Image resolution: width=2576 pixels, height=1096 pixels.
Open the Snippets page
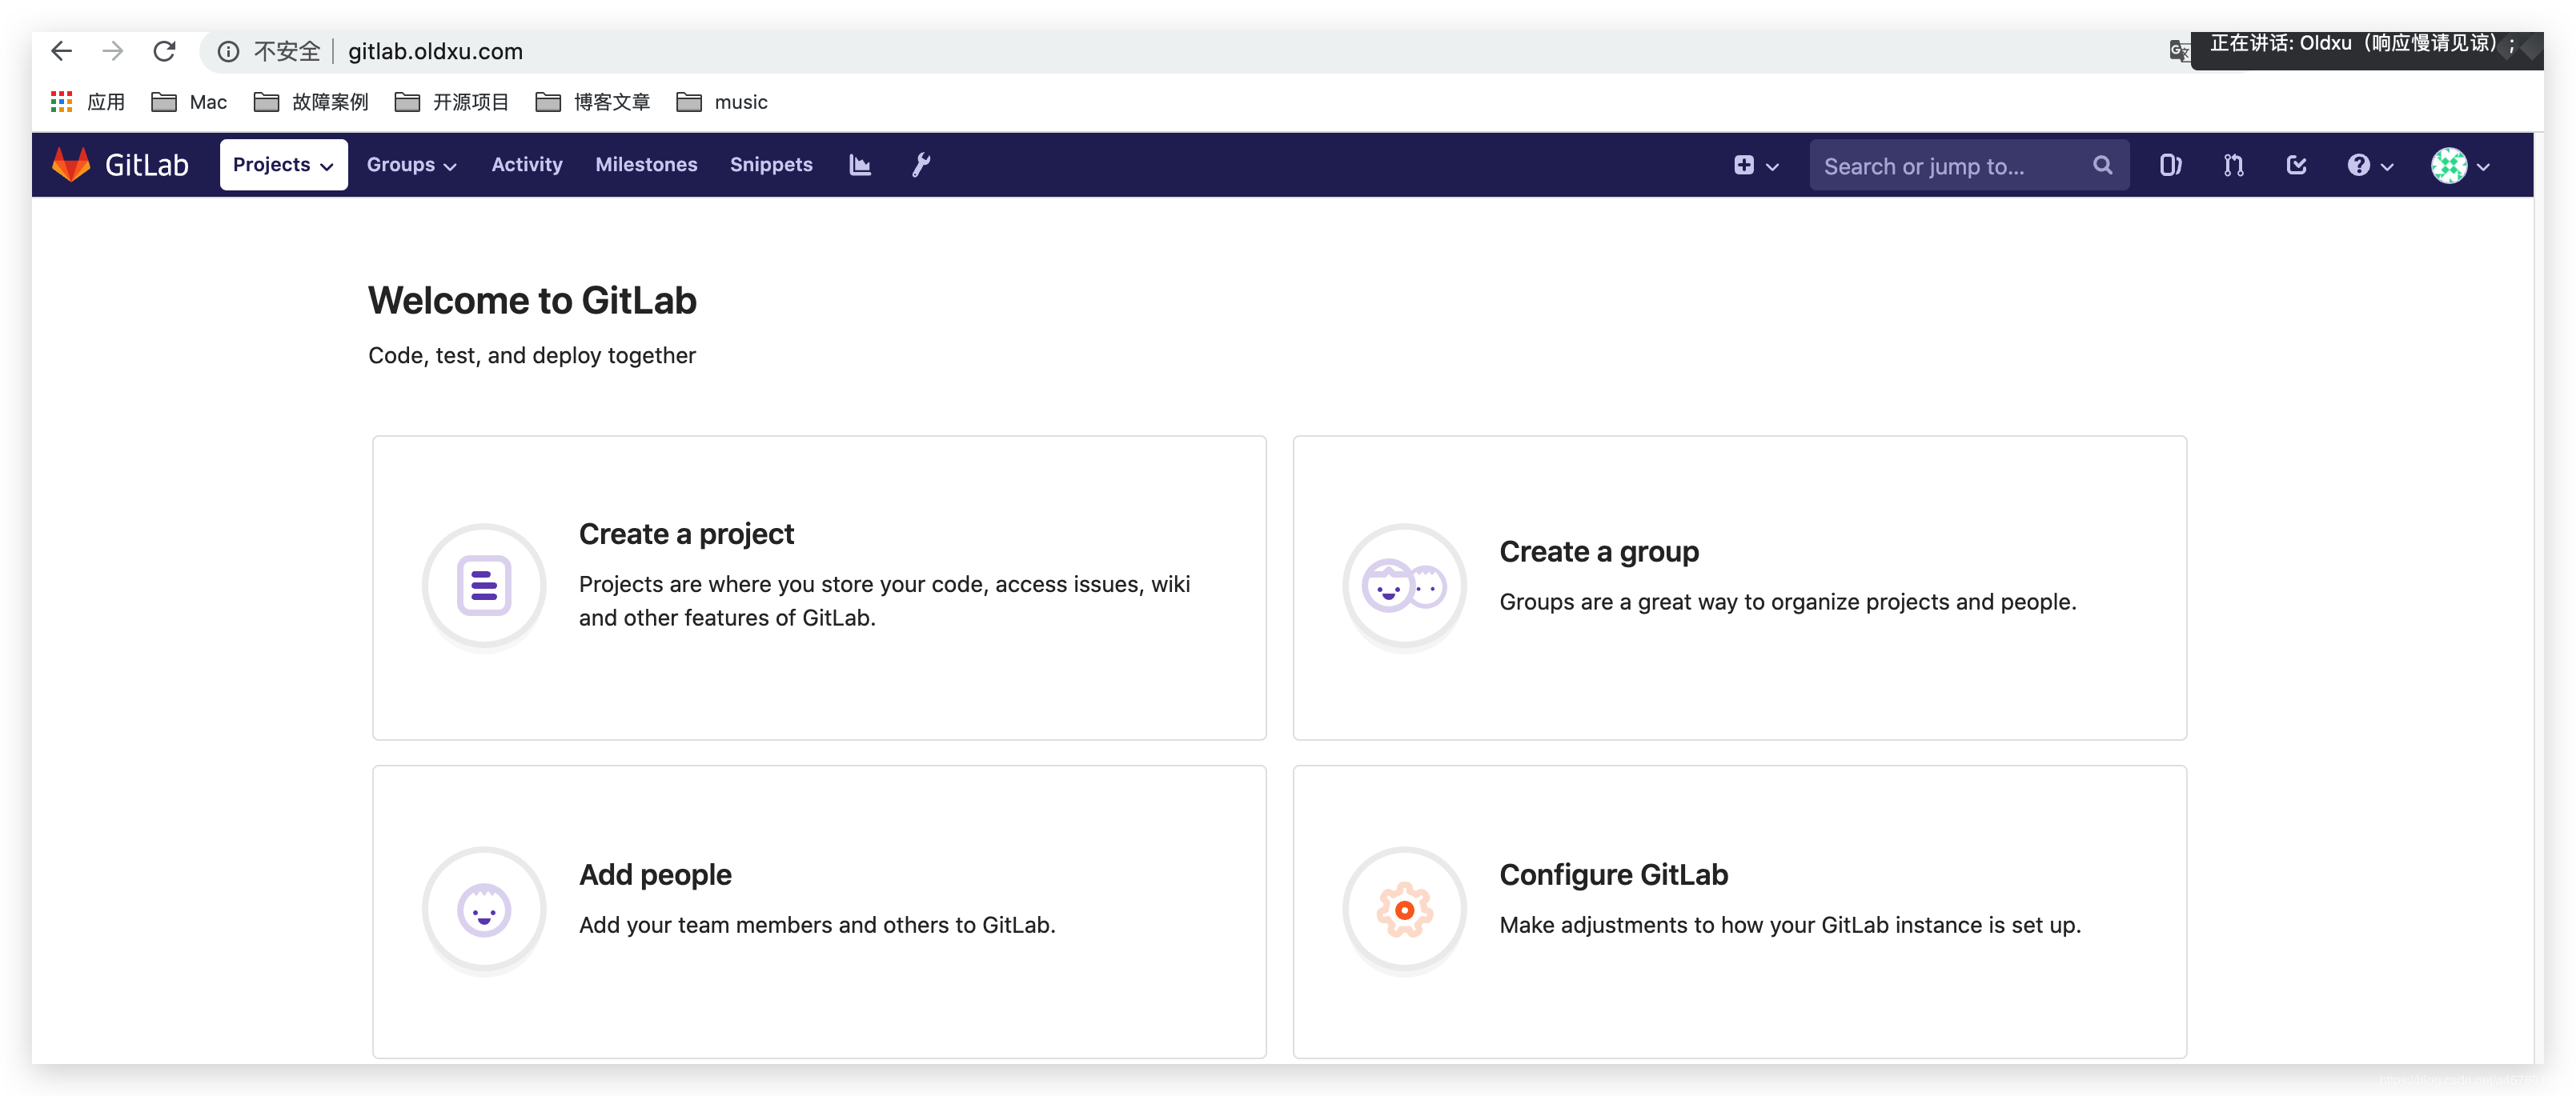tap(770, 165)
